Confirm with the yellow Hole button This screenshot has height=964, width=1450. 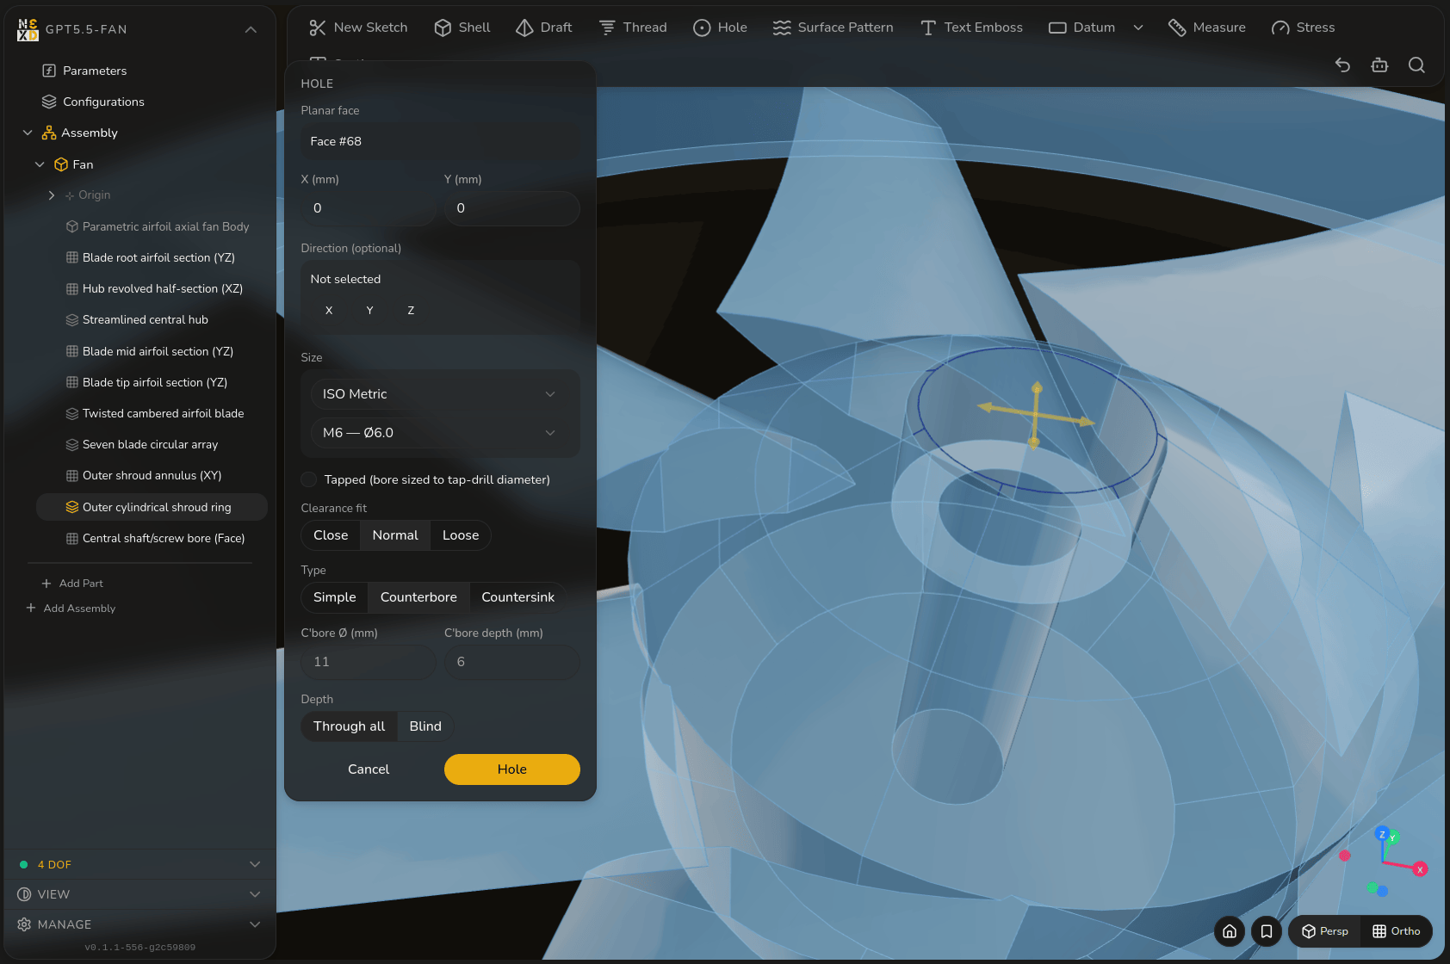pos(511,769)
